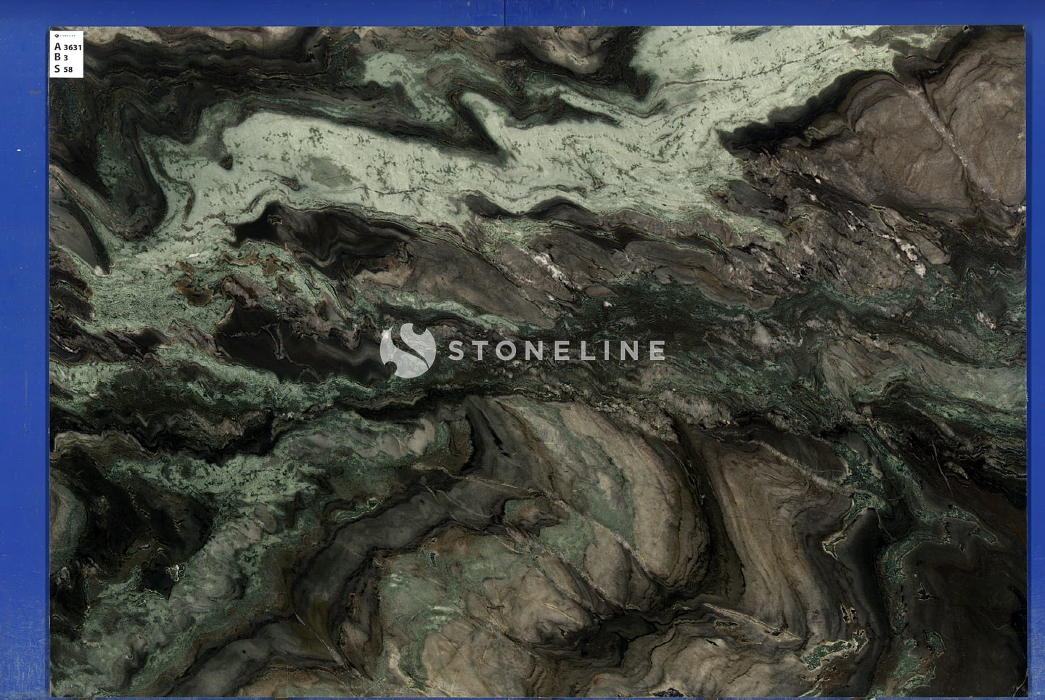Select the number 3631 on the label
This screenshot has height=700, width=1045.
click(x=73, y=47)
